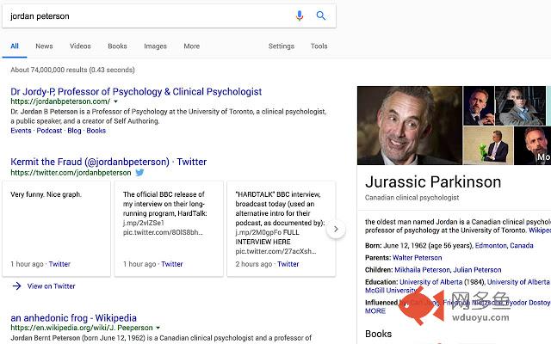Open the Books sitelink under first result

pyautogui.click(x=96, y=131)
